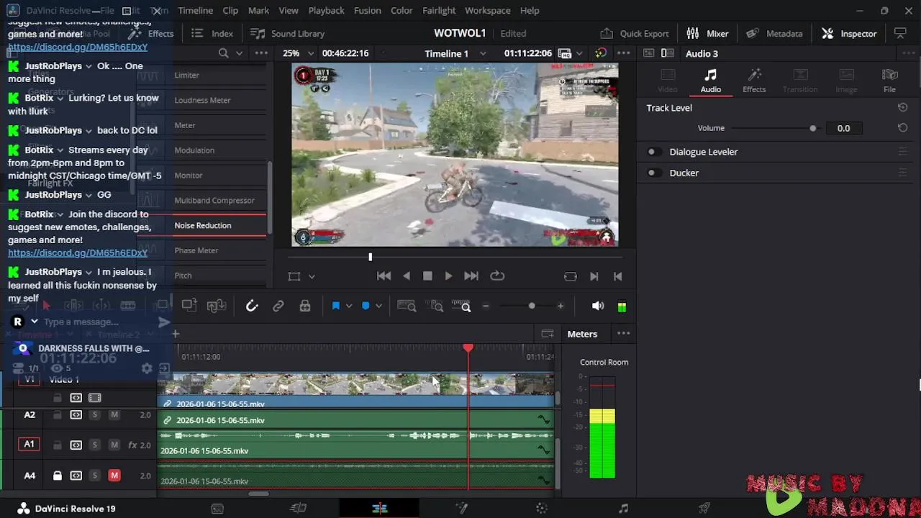
Task: Select Multiband Compressor effect
Action: (214, 200)
